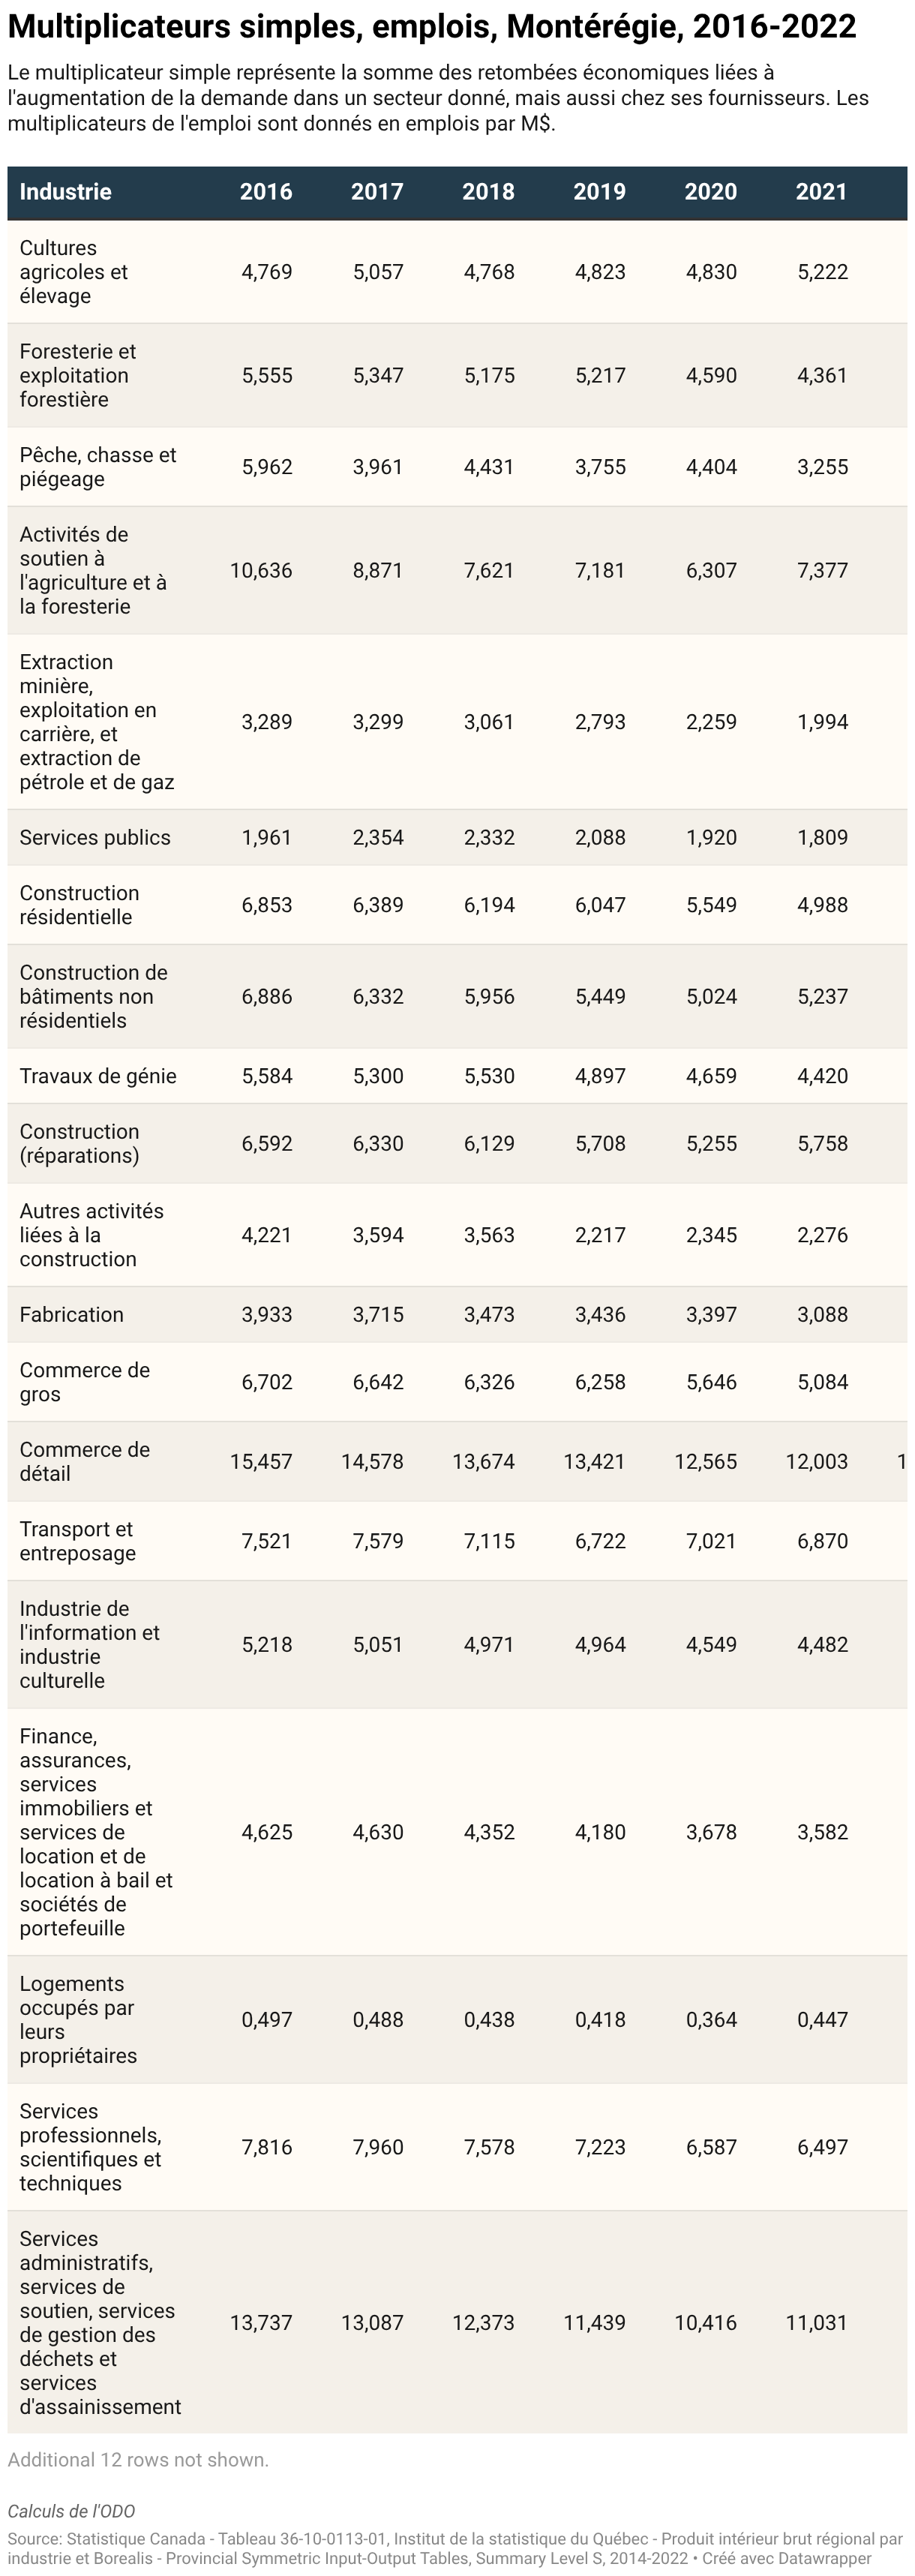Select the Commerce de gros 2021 value 5,084

tap(822, 1382)
